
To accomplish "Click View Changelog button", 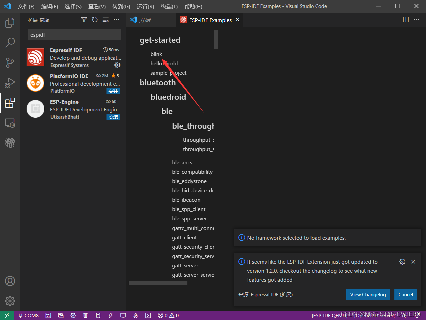I will pyautogui.click(x=368, y=294).
